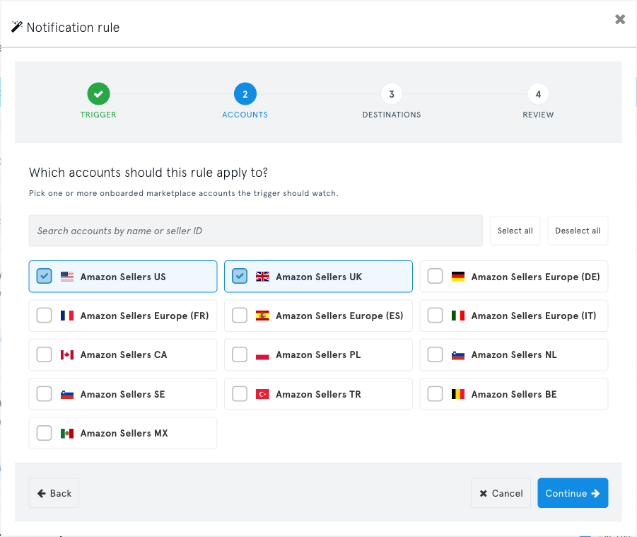The width and height of the screenshot is (637, 537).
Task: Click the 'Amazon Sellers TR' account label
Action: coord(318,394)
